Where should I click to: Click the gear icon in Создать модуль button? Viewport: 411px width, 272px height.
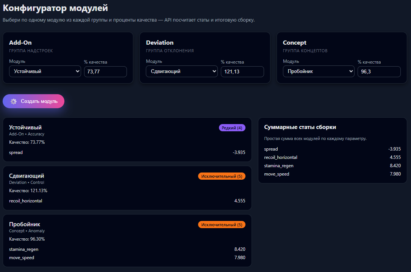pyautogui.click(x=14, y=101)
